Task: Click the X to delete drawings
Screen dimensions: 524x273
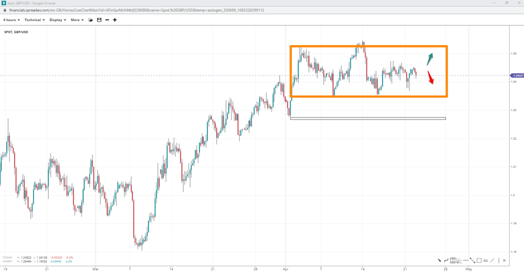Action: tap(505, 260)
